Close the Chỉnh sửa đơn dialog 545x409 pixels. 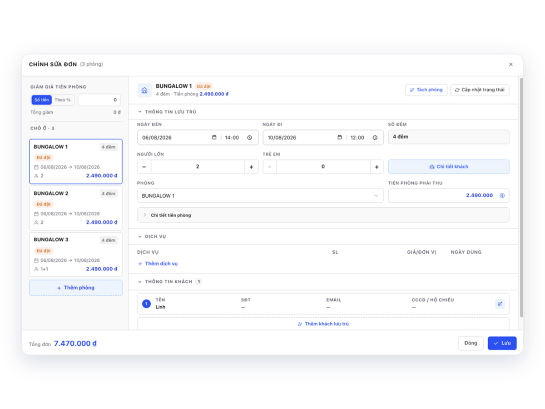tap(511, 65)
